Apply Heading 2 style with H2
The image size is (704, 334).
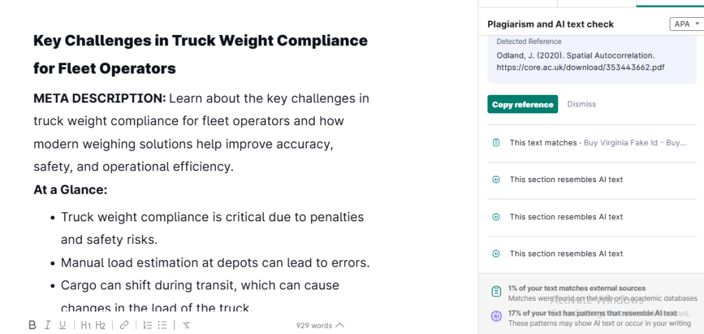[x=100, y=325]
